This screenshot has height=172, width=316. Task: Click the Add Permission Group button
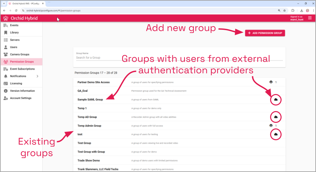point(265,33)
